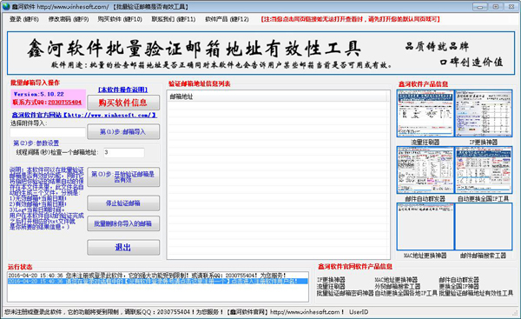The height and width of the screenshot is (319, 521).
Task: Close the window
Action: 511,7
